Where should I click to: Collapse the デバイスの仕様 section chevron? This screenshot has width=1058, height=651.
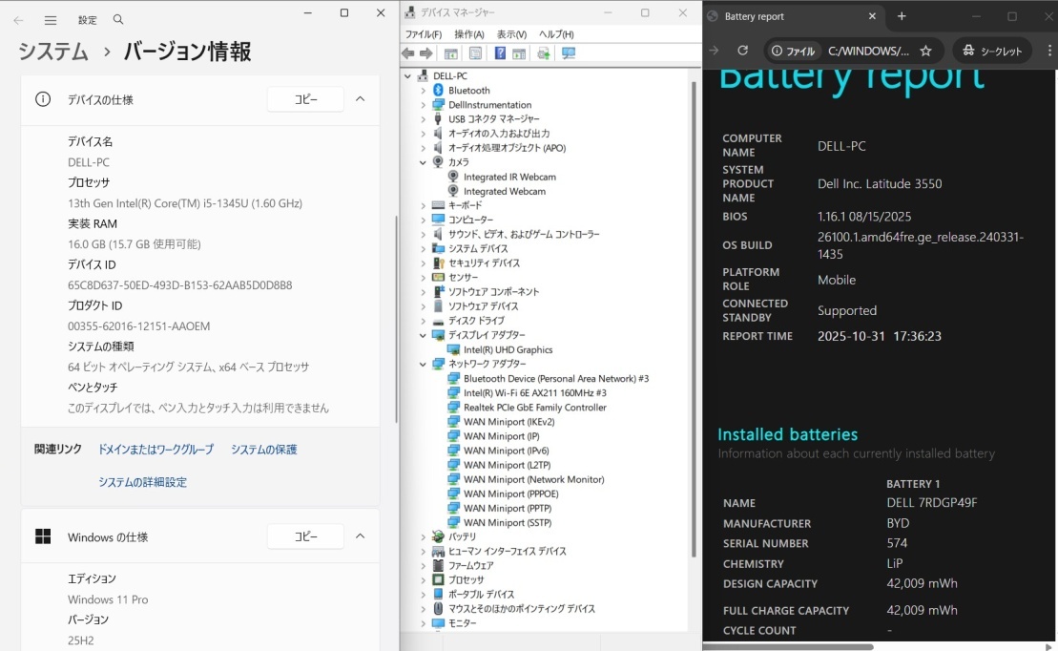[x=360, y=99]
